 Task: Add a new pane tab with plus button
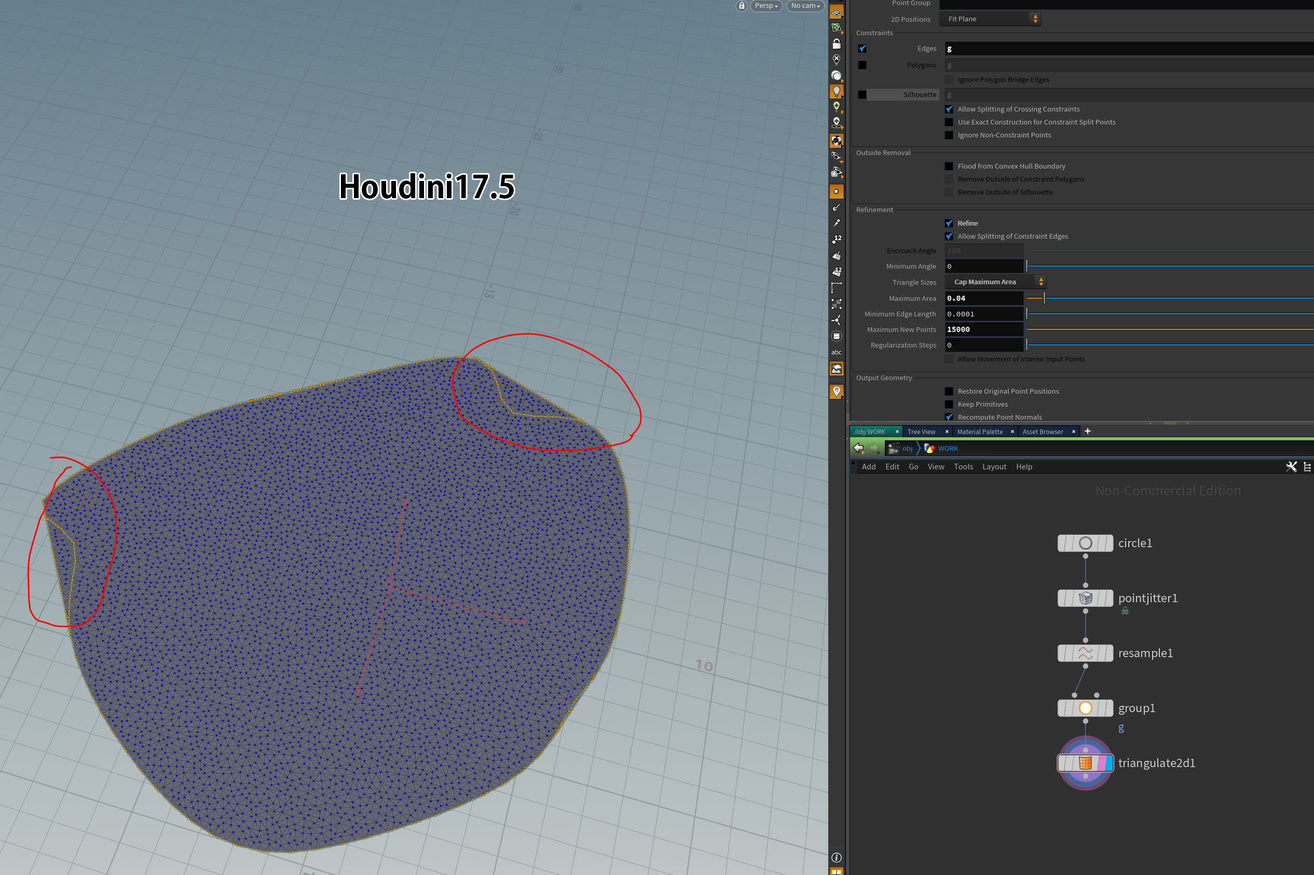pos(1087,432)
